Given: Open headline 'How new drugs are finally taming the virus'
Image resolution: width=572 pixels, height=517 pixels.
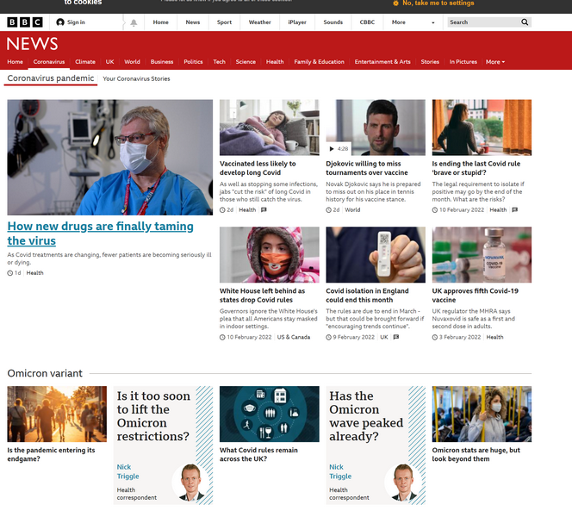Looking at the screenshot, I should pyautogui.click(x=100, y=234).
